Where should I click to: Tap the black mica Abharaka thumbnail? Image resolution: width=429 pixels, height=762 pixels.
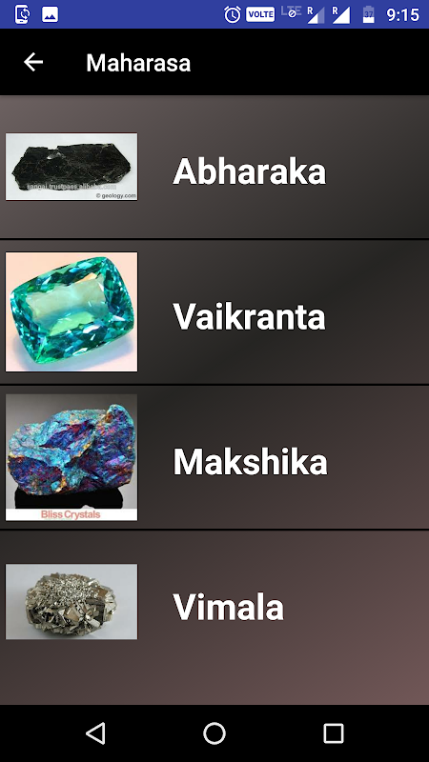tap(71, 167)
